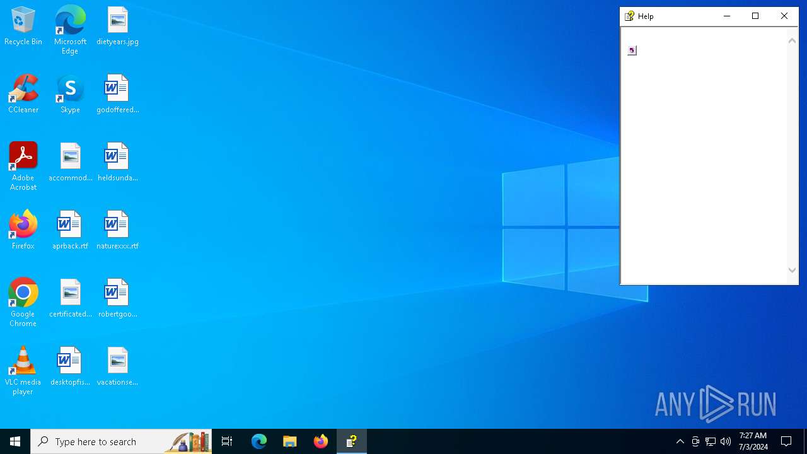Open the clock showing 7:27 AM
Viewport: 807px width, 454px height.
coord(753,441)
